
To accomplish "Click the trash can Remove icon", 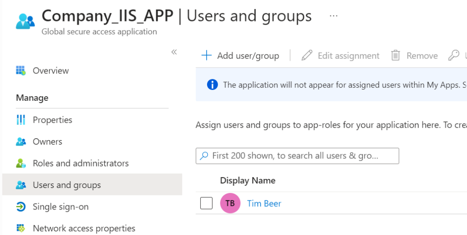I will (x=395, y=55).
